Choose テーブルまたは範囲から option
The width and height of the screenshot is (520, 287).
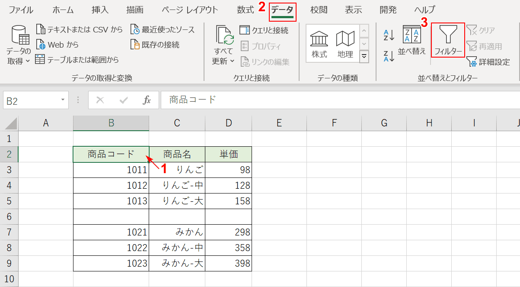coord(77,60)
